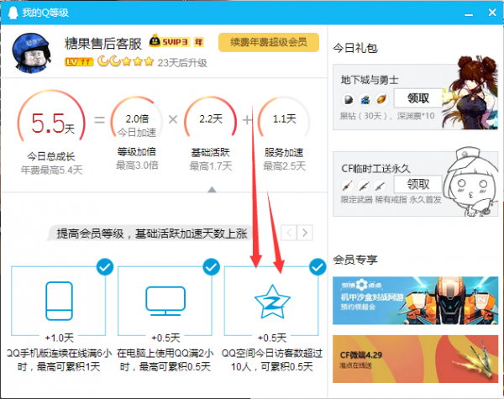
Task: Click the 最高2.5天 text
Action: click(285, 166)
